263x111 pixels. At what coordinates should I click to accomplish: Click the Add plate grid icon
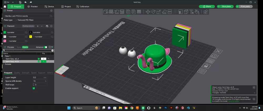[x=111, y=12]
